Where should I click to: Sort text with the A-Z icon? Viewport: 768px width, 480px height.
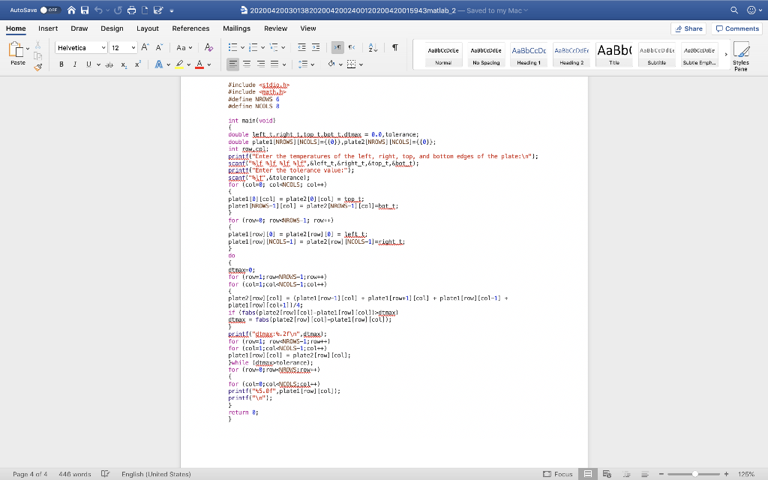[x=373, y=47]
